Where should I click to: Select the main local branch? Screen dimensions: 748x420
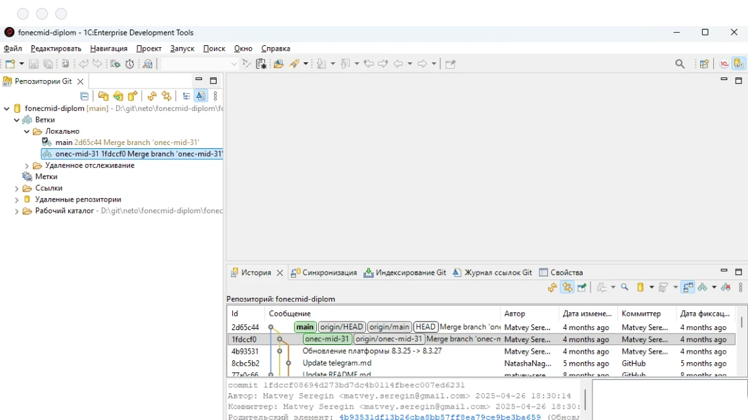point(64,142)
